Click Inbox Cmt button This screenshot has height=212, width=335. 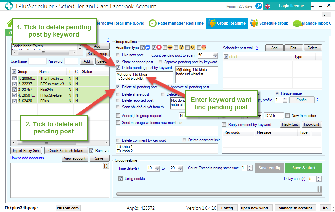pos(312,124)
